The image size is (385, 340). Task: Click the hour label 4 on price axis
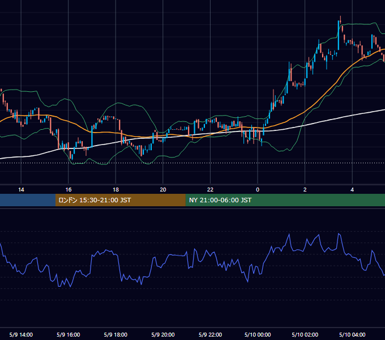[x=352, y=189]
